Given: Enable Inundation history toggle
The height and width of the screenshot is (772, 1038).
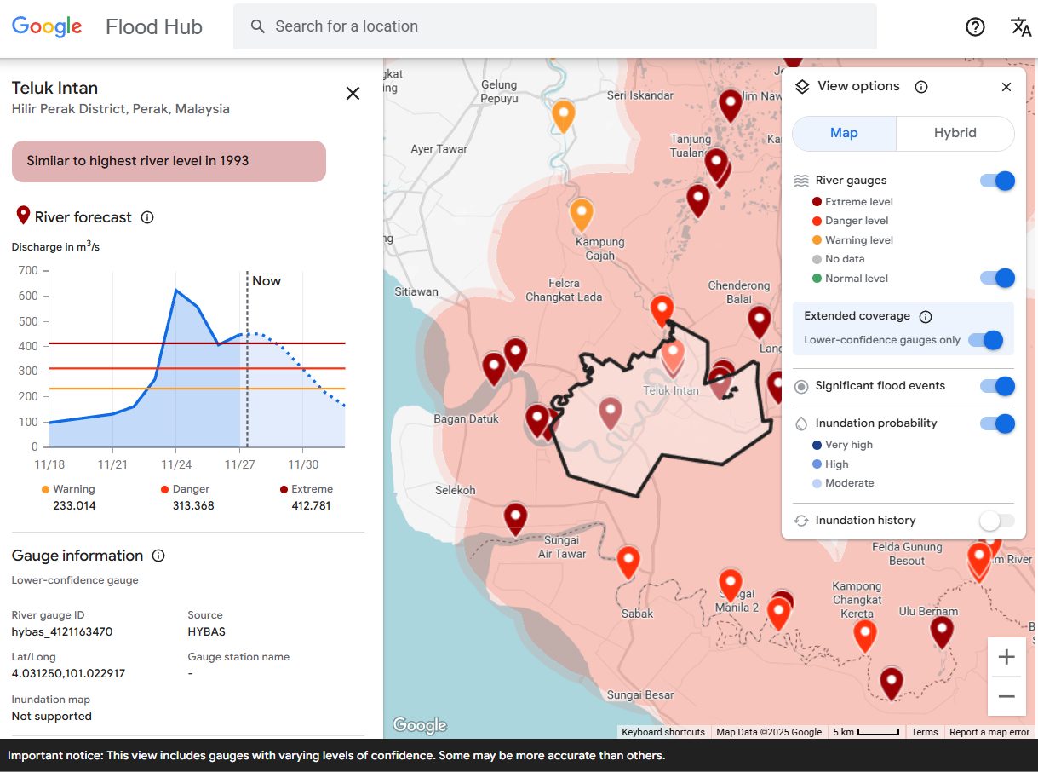Looking at the screenshot, I should point(997,521).
